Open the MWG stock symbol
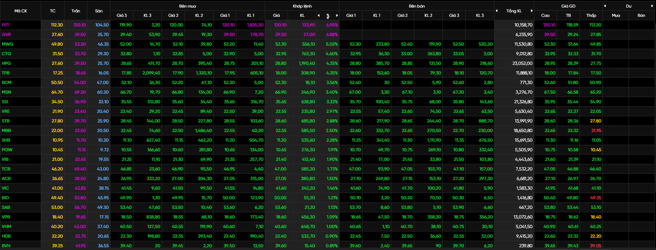The height and width of the screenshot is (250, 656). 8,44
